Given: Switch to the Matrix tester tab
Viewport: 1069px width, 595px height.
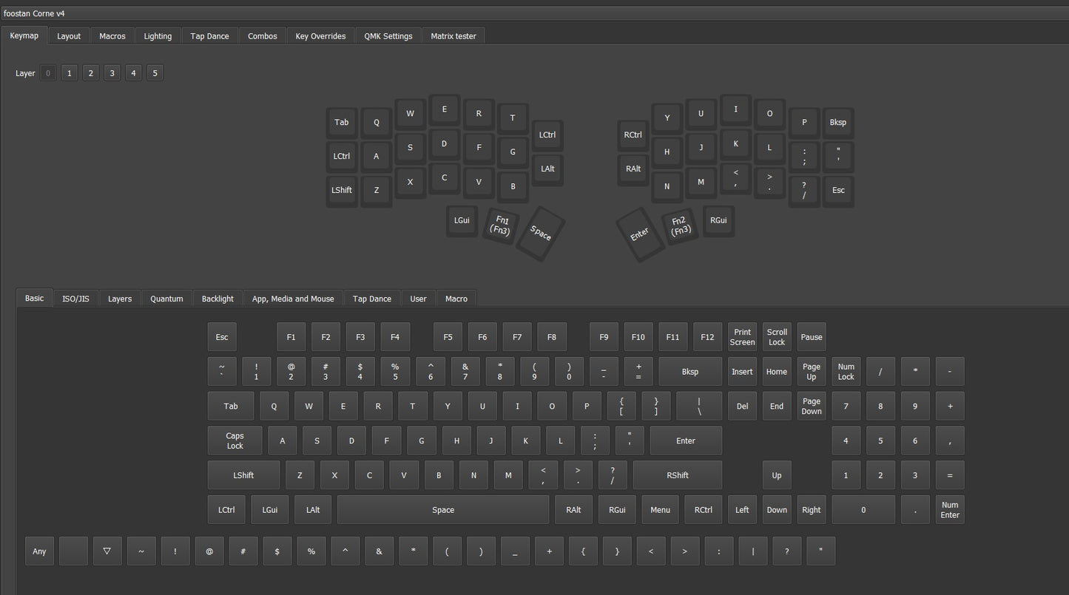Looking at the screenshot, I should pos(453,35).
